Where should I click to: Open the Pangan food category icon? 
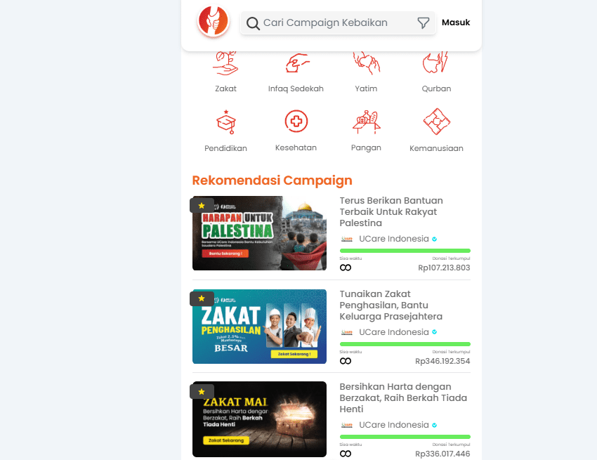(x=366, y=122)
